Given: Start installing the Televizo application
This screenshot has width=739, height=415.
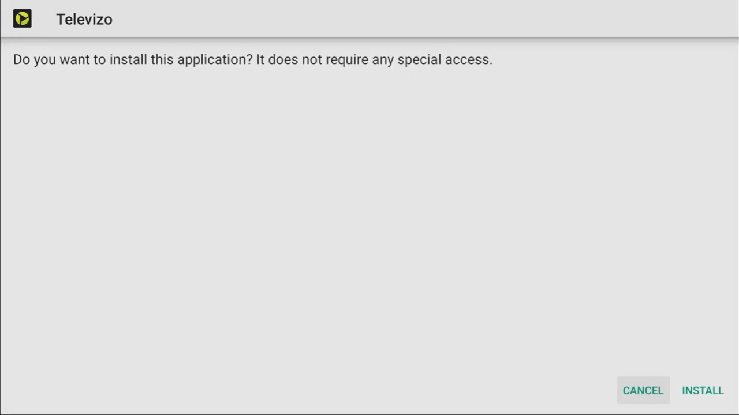Looking at the screenshot, I should 703,390.
